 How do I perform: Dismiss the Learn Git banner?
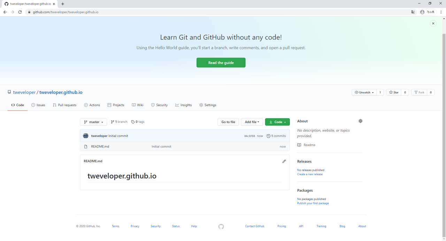[433, 24]
